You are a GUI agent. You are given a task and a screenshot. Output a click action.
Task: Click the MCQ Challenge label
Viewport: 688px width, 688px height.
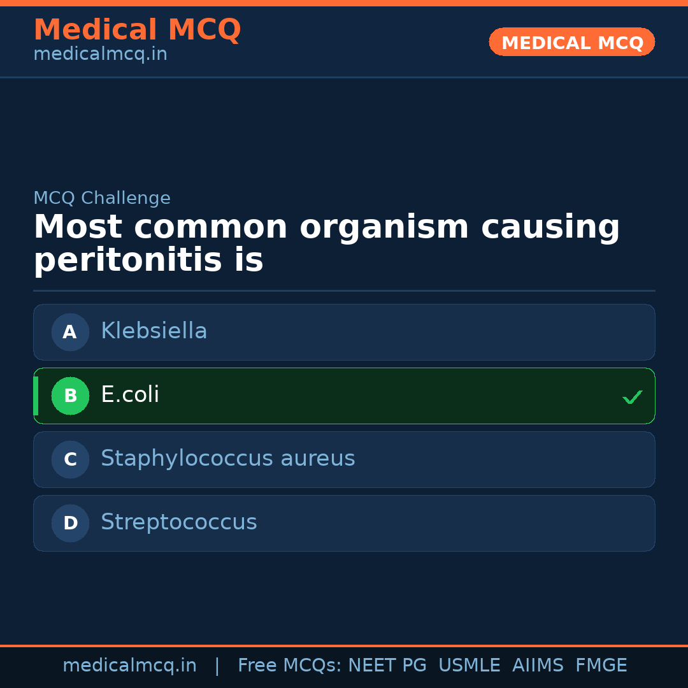[x=102, y=198]
